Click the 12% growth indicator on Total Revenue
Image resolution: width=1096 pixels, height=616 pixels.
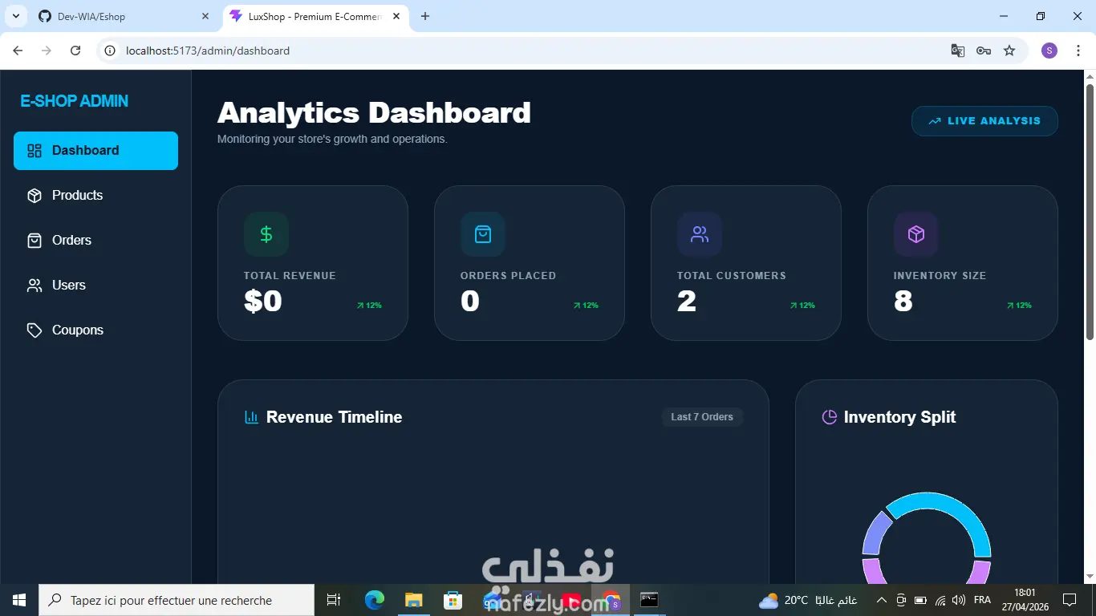(369, 306)
